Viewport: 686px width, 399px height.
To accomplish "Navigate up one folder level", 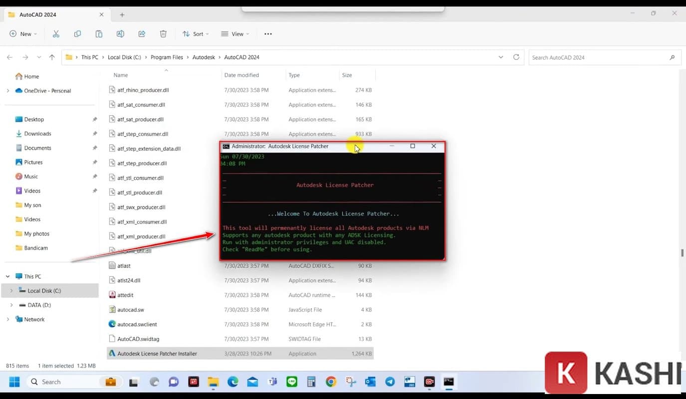I will (x=52, y=57).
